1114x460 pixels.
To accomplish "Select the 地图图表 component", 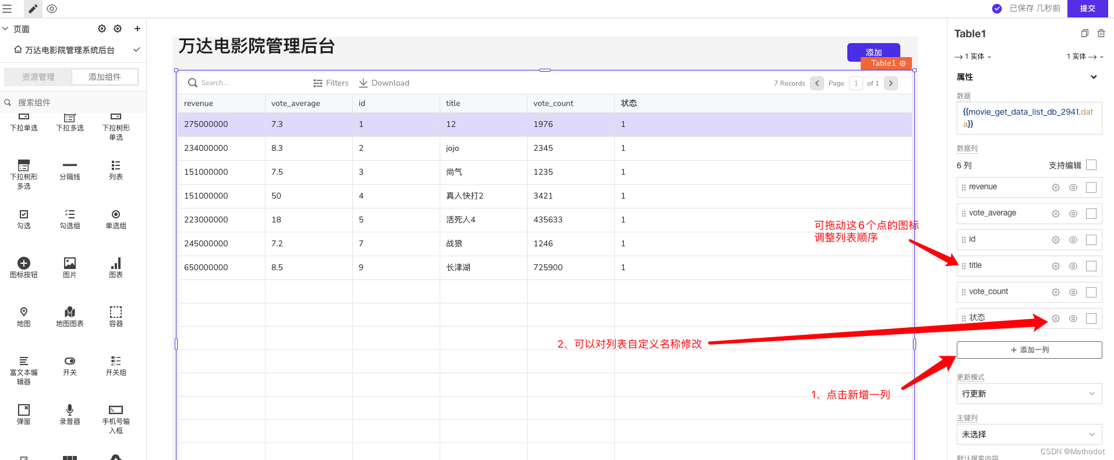I will [70, 317].
